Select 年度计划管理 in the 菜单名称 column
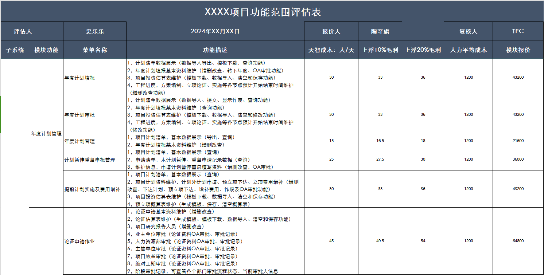The width and height of the screenshot is (544, 275). [95, 141]
